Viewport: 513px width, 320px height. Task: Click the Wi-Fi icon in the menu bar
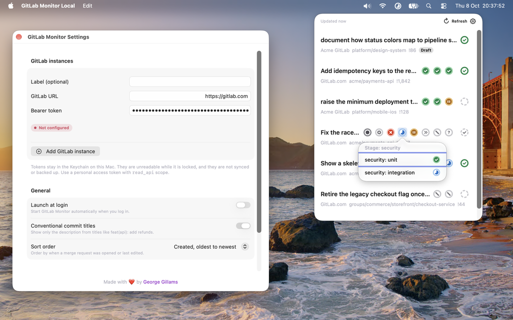click(382, 6)
